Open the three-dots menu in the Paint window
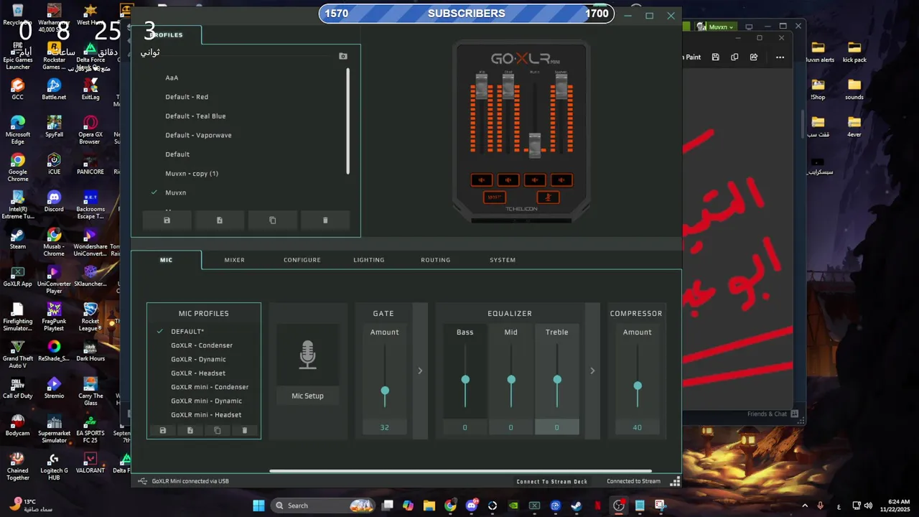This screenshot has height=517, width=919. pyautogui.click(x=780, y=57)
